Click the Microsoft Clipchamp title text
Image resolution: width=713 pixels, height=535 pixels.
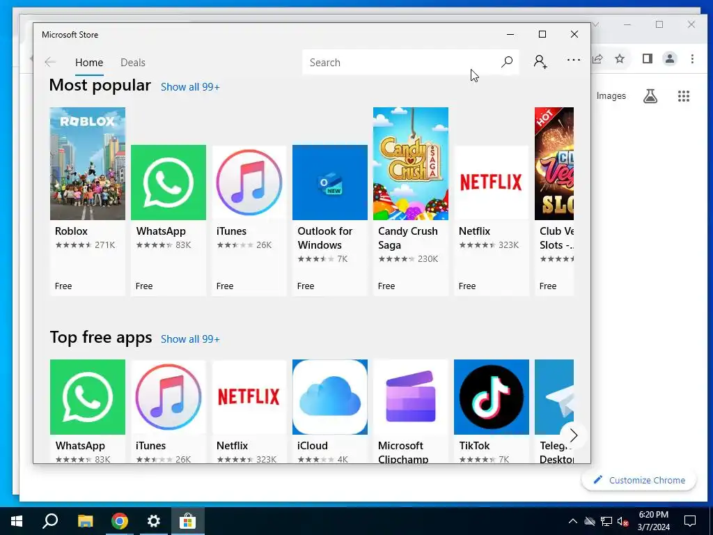pos(403,452)
